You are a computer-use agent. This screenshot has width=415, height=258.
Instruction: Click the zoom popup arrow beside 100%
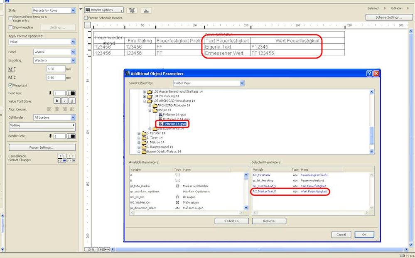101,249
